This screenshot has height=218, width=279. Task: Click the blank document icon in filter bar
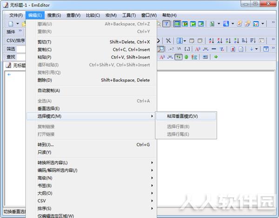point(241,49)
